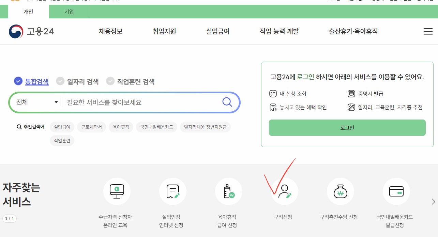Screen dimensions: 438x237
Task: Switch to the 기업 tab
Action: coord(69,11)
